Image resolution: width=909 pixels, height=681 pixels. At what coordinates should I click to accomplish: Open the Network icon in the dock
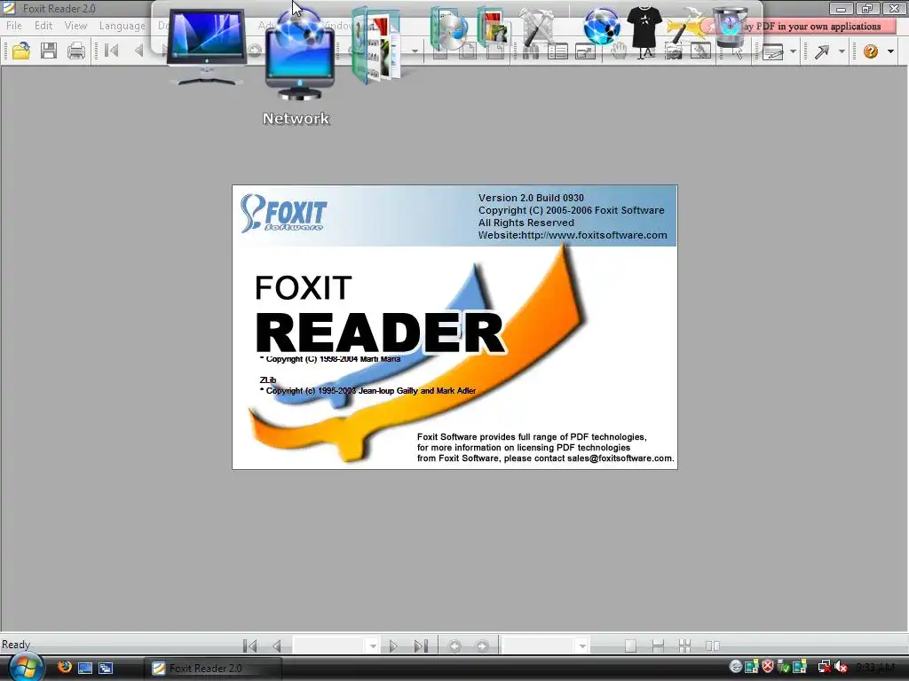[x=299, y=55]
